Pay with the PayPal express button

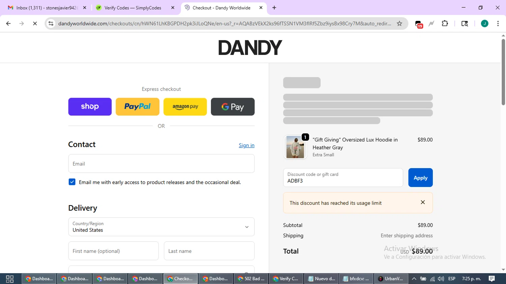pyautogui.click(x=138, y=107)
